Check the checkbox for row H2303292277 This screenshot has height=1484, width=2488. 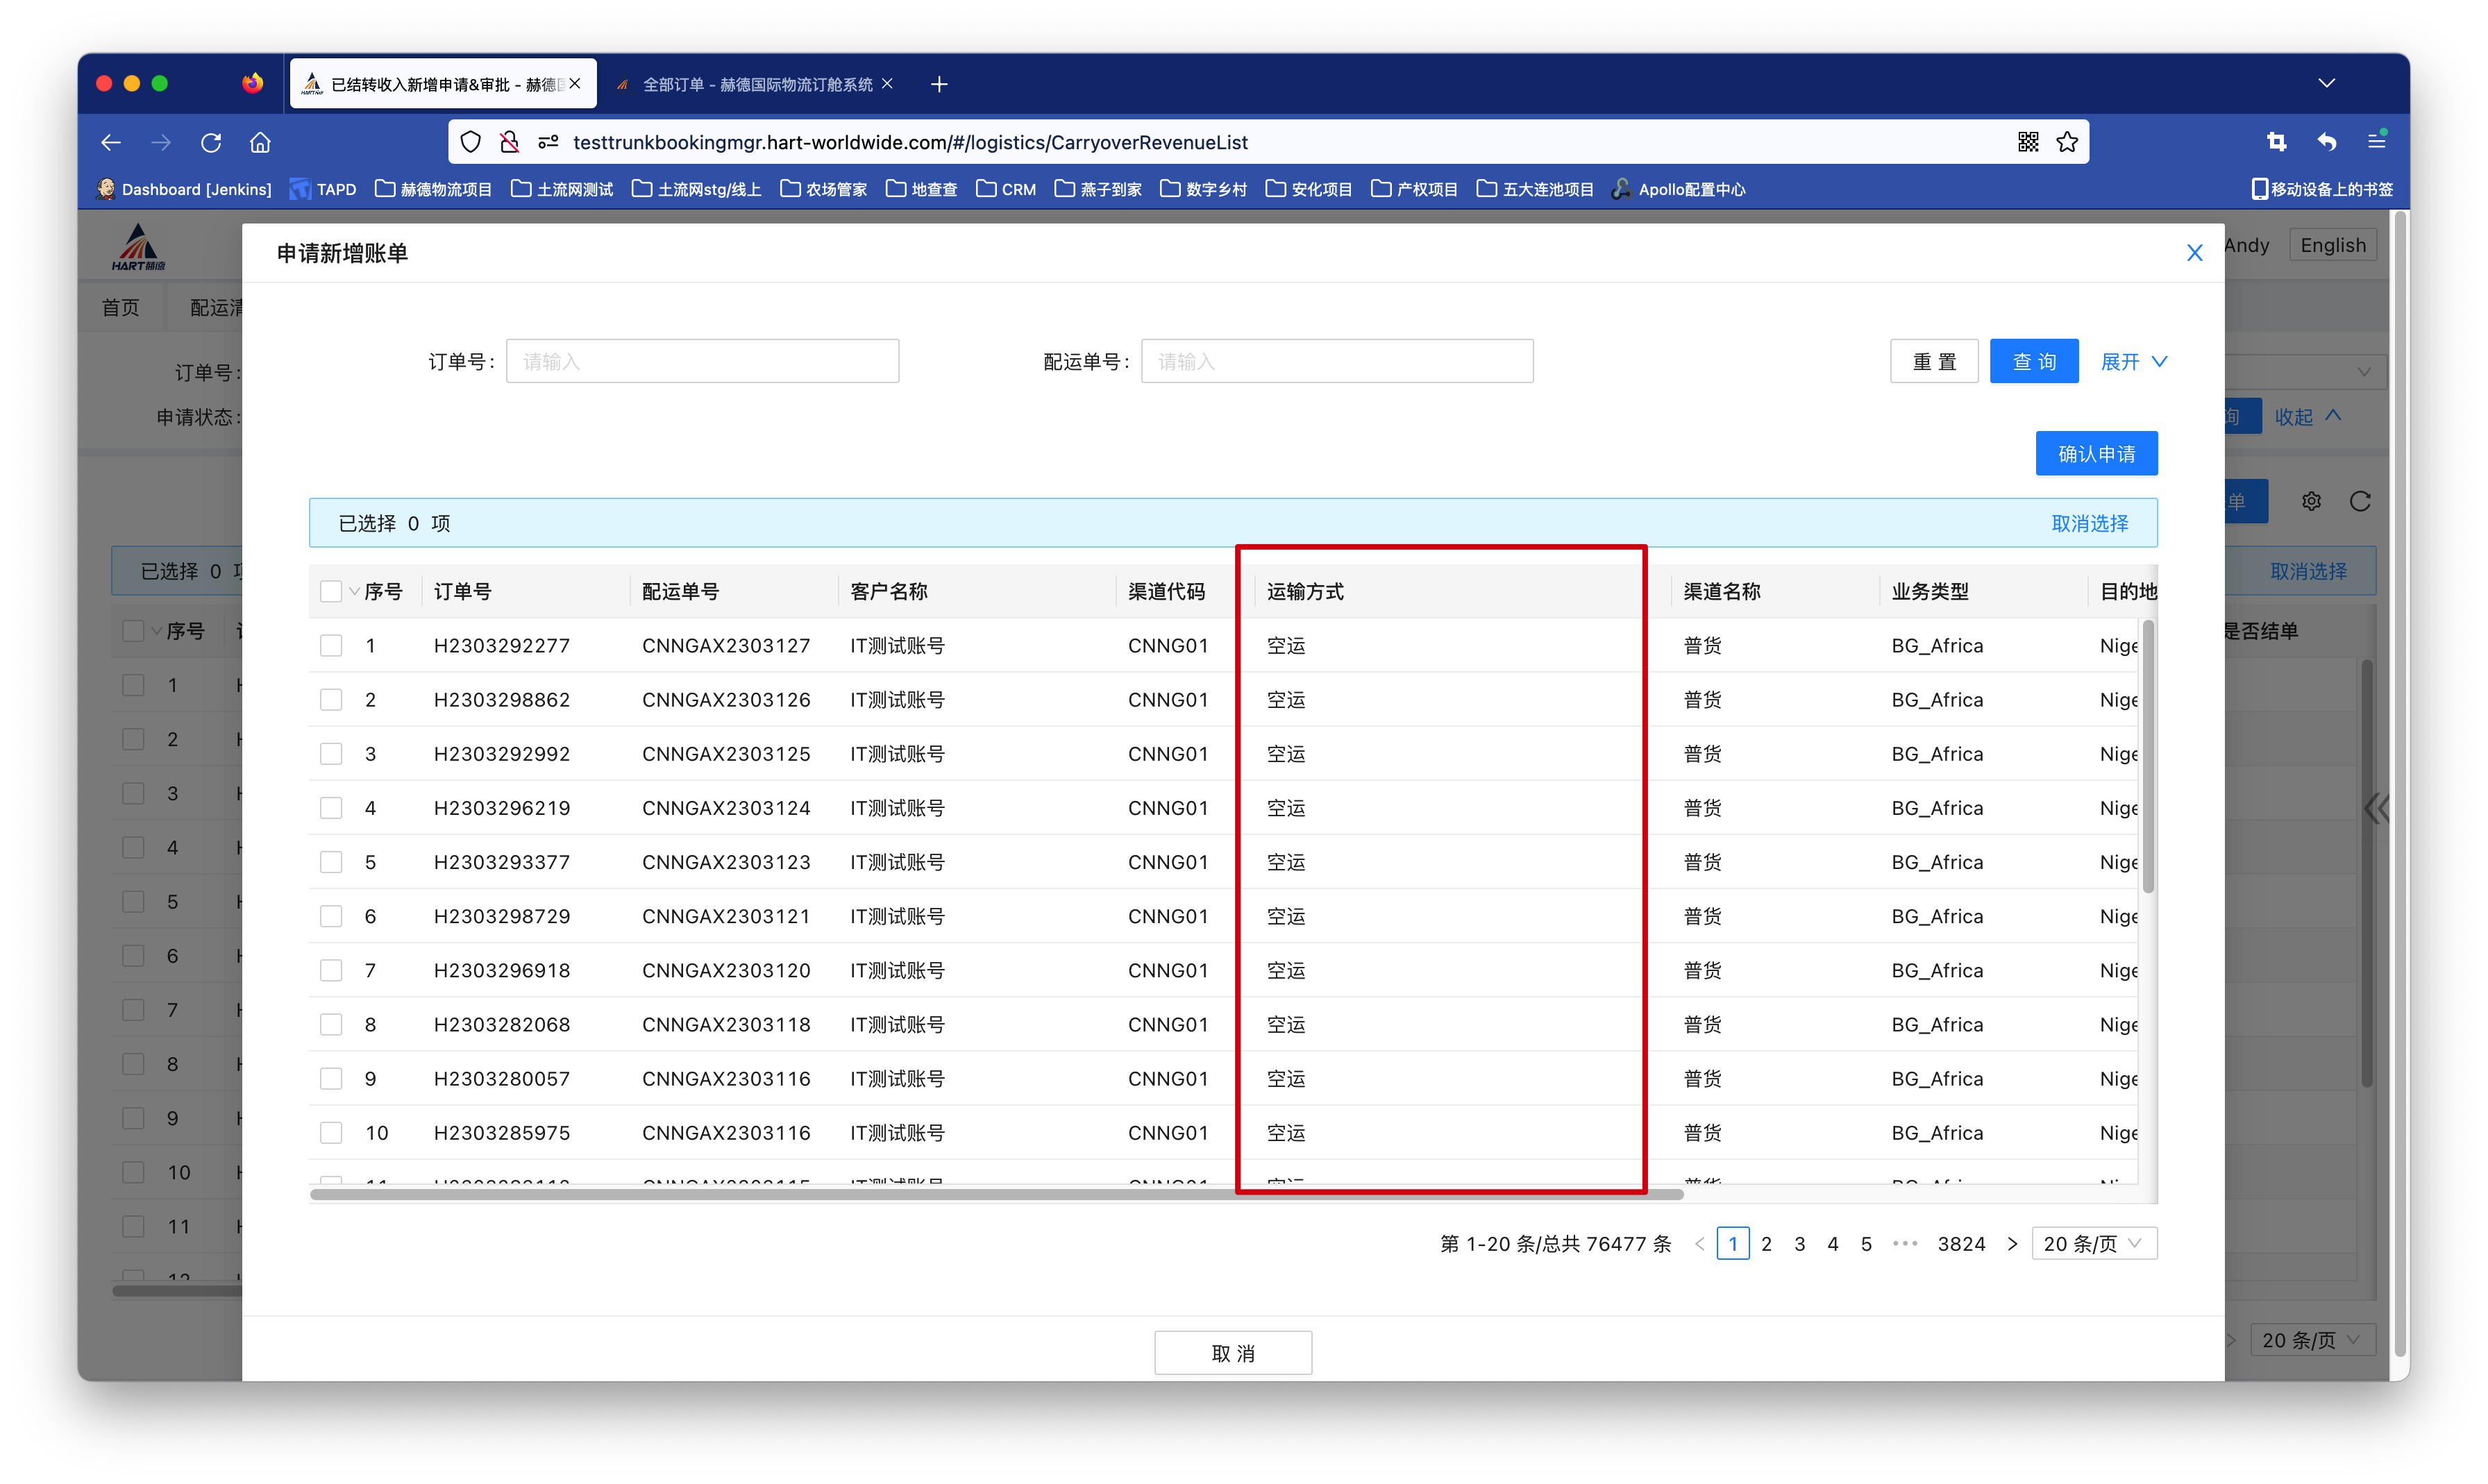pos(331,646)
